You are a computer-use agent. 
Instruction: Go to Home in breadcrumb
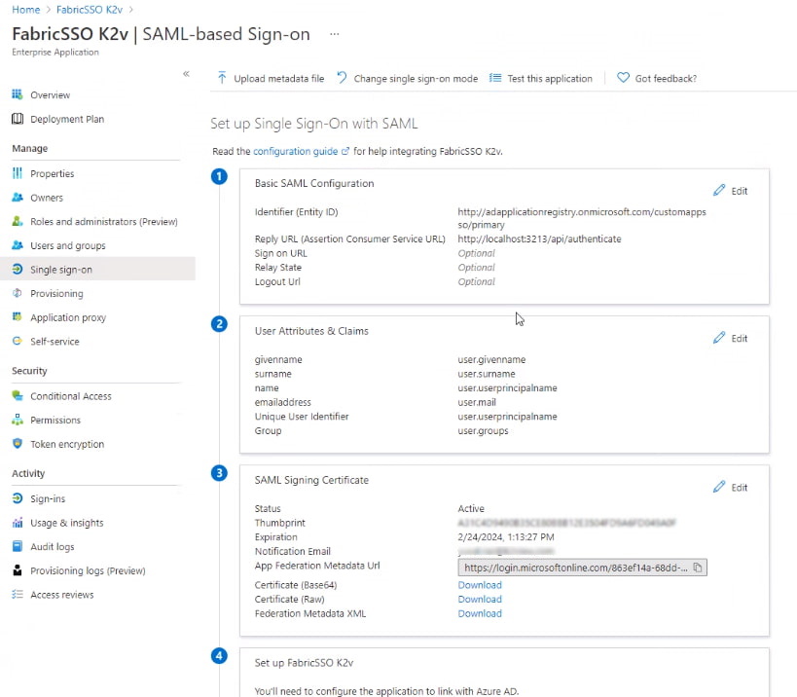point(25,9)
